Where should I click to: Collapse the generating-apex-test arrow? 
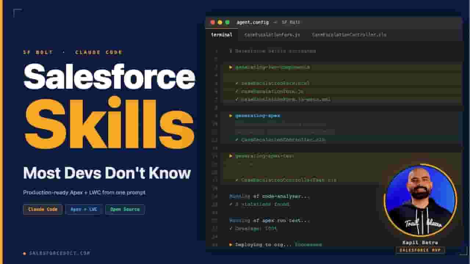click(231, 156)
